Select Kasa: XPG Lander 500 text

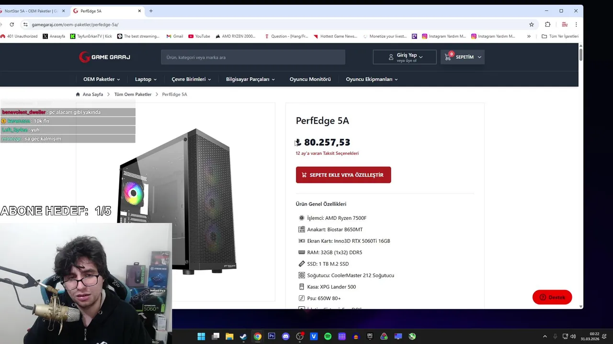tap(331, 287)
